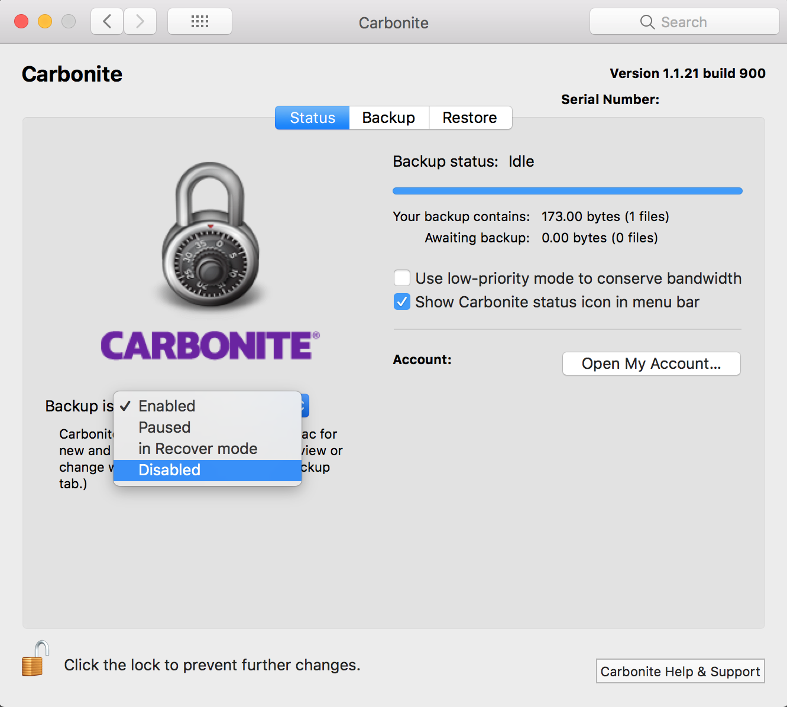This screenshot has width=787, height=707.
Task: Show all preferences grid icon
Action: point(200,22)
